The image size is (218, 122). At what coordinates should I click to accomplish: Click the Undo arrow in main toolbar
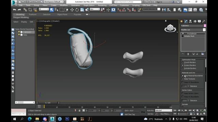14,10
